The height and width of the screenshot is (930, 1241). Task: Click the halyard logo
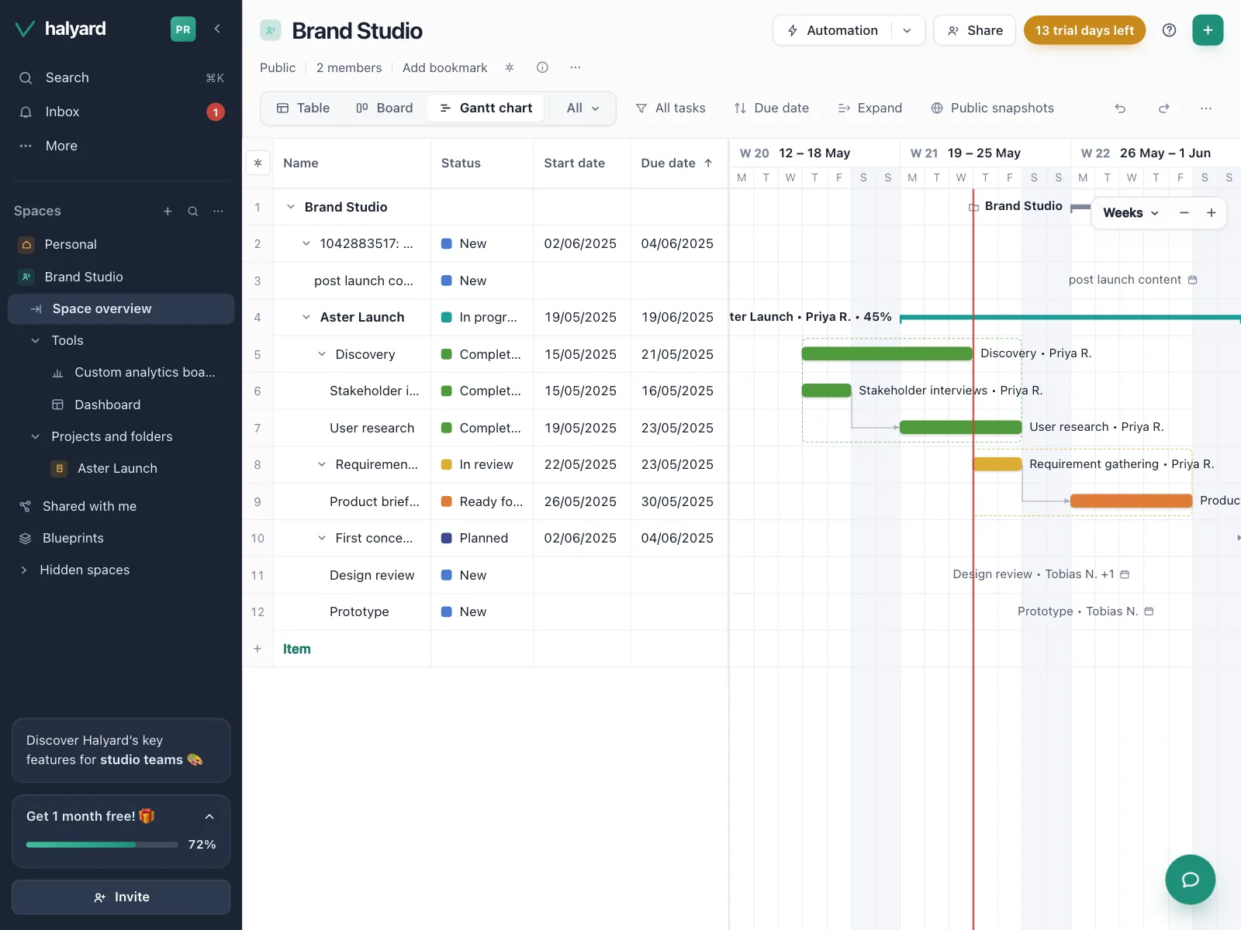tap(60, 29)
